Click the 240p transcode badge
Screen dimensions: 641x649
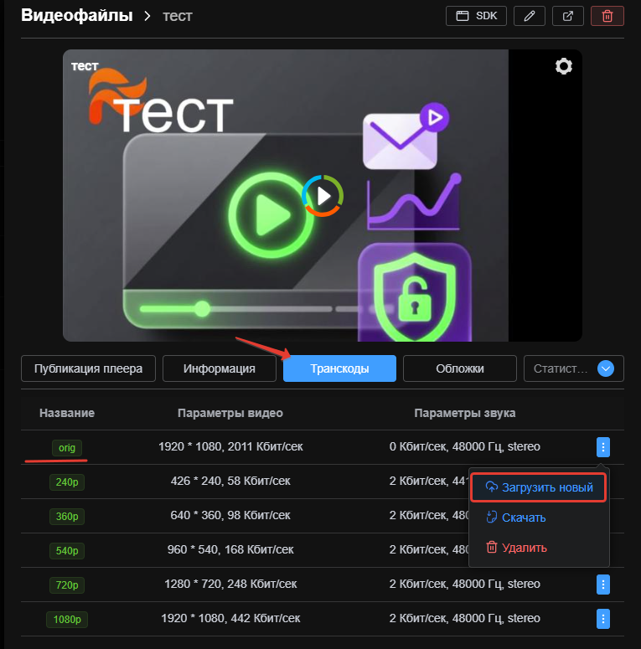tap(67, 482)
